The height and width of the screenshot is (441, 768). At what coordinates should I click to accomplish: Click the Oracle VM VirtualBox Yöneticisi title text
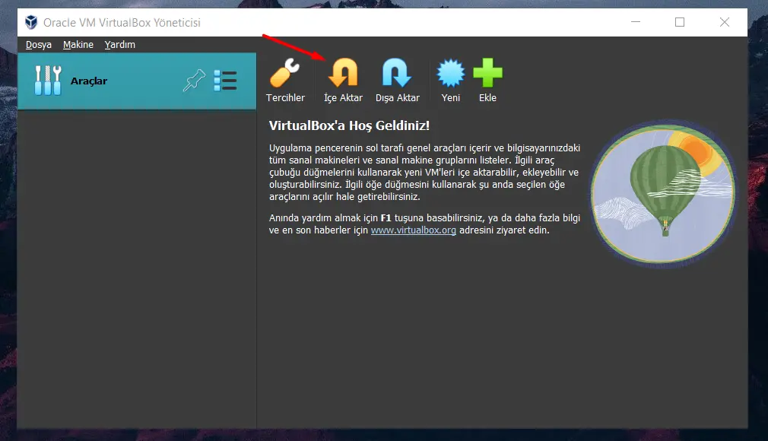[122, 23]
